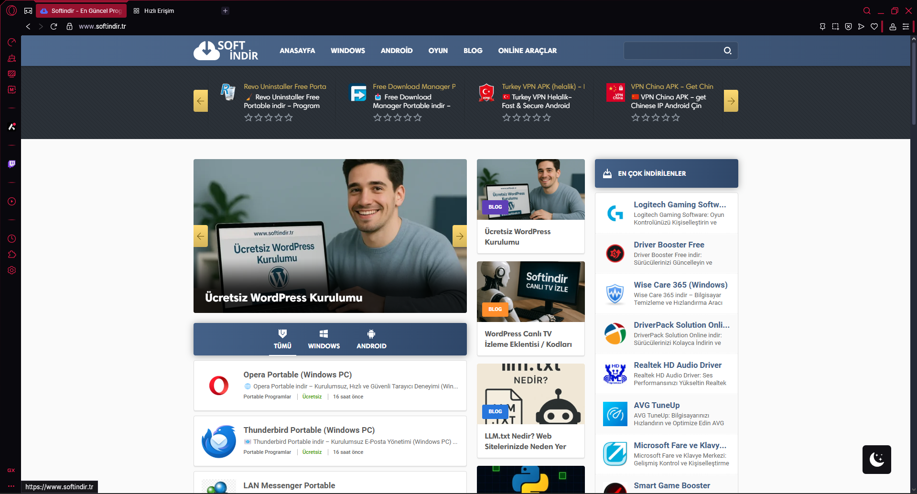Go to previous slide in main image slider
The height and width of the screenshot is (494, 917).
pos(201,236)
